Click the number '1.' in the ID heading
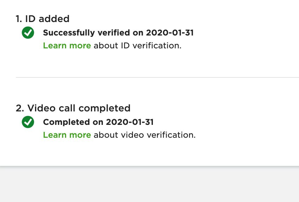This screenshot has height=202, width=299. pyautogui.click(x=19, y=19)
